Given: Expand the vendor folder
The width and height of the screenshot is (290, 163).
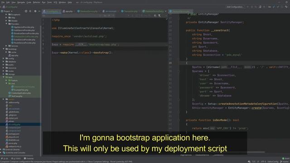Looking at the screenshot, I should tap(4, 99).
